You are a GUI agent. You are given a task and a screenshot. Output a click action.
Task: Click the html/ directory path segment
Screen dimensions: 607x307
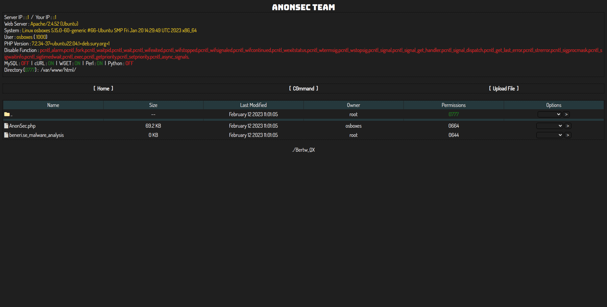point(70,70)
